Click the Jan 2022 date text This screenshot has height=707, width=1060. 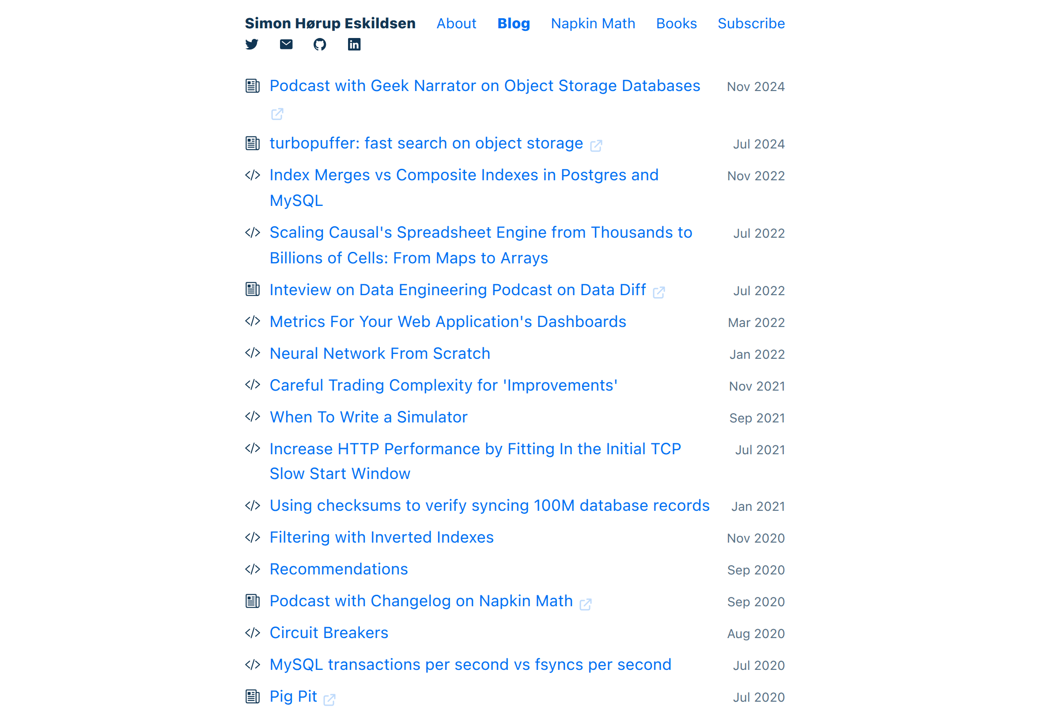757,354
